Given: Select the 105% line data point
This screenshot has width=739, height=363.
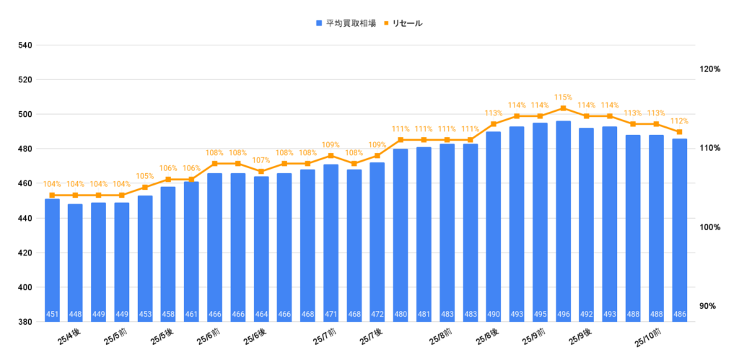Looking at the screenshot, I should (145, 187).
